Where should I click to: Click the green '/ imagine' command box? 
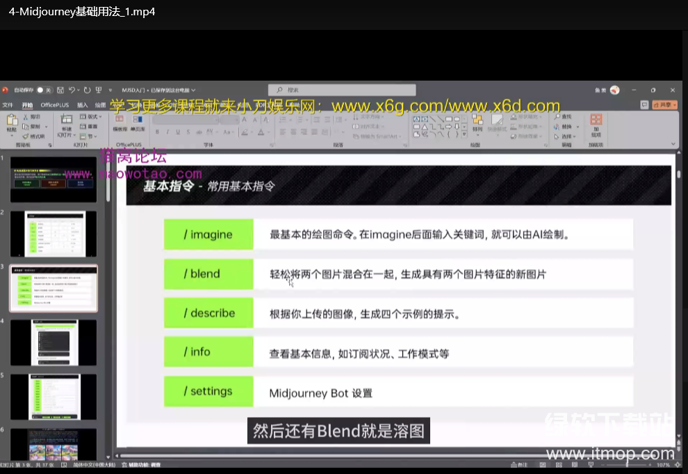208,234
